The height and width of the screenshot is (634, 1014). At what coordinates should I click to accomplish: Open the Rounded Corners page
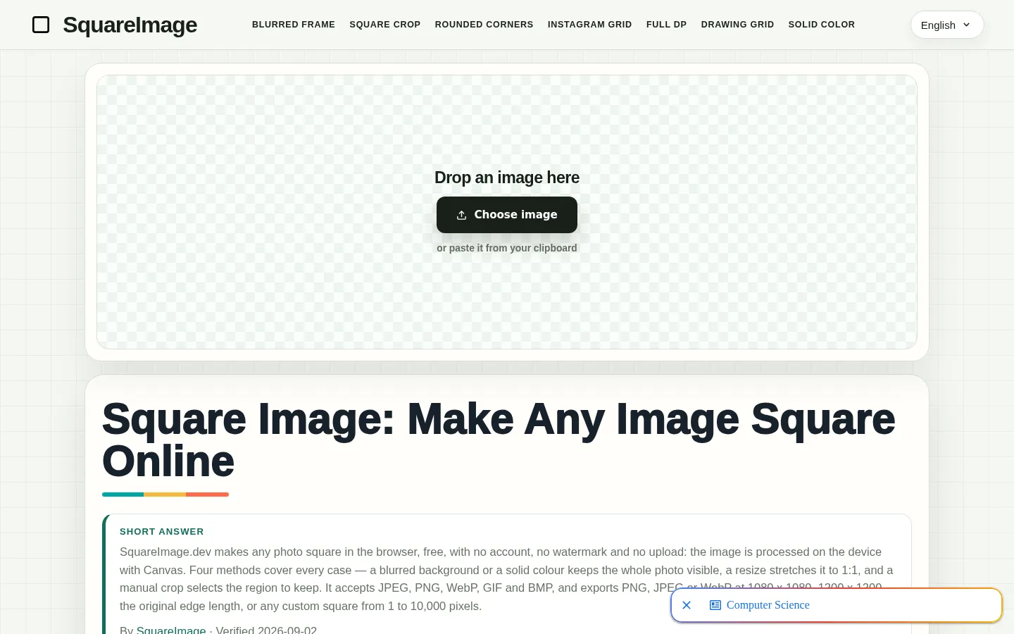click(x=484, y=25)
